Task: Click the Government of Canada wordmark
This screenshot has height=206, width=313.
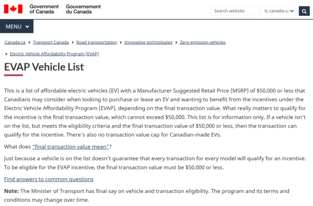Action: 44,9
